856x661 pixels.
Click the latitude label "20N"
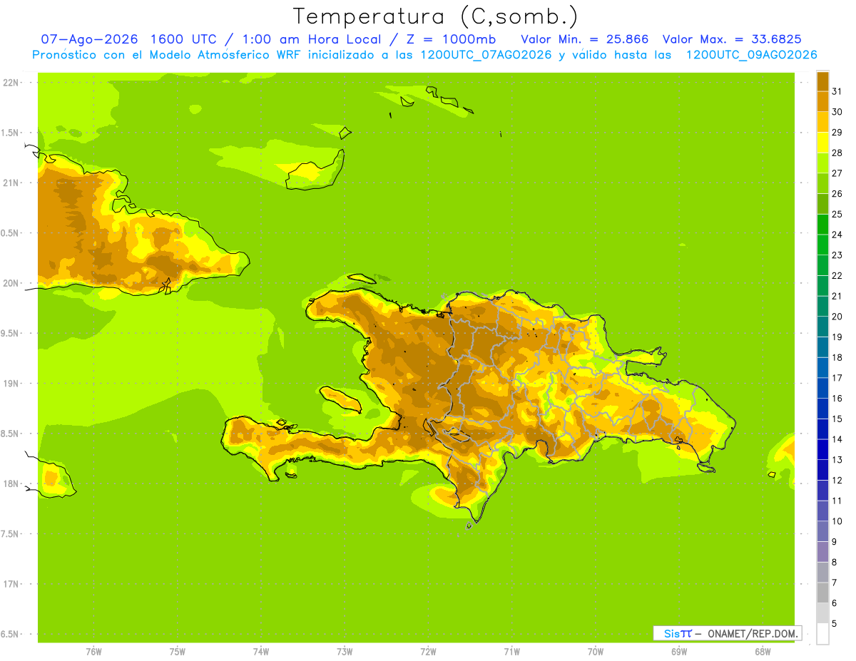[x=11, y=283]
